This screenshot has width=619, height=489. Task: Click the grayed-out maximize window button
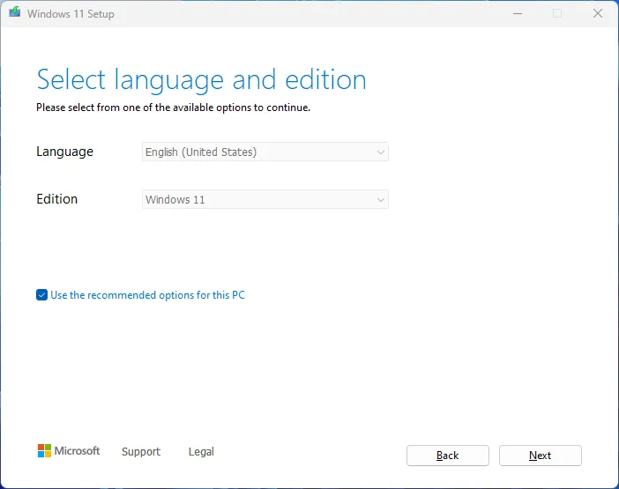click(557, 13)
